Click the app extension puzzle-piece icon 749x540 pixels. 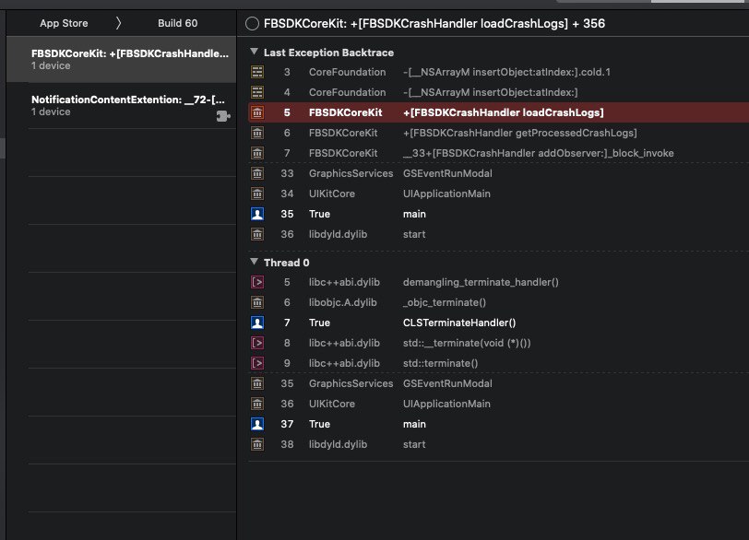pyautogui.click(x=222, y=116)
